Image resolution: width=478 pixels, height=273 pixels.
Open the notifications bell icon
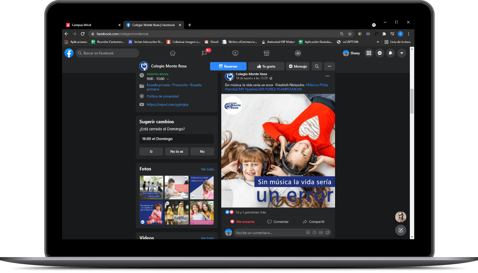pos(390,53)
